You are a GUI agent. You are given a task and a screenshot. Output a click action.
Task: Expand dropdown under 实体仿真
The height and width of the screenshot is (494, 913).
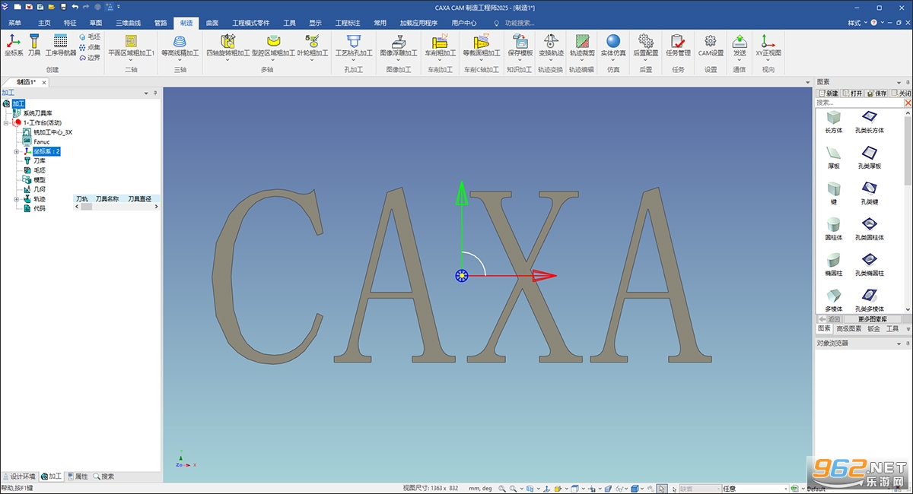[613, 61]
